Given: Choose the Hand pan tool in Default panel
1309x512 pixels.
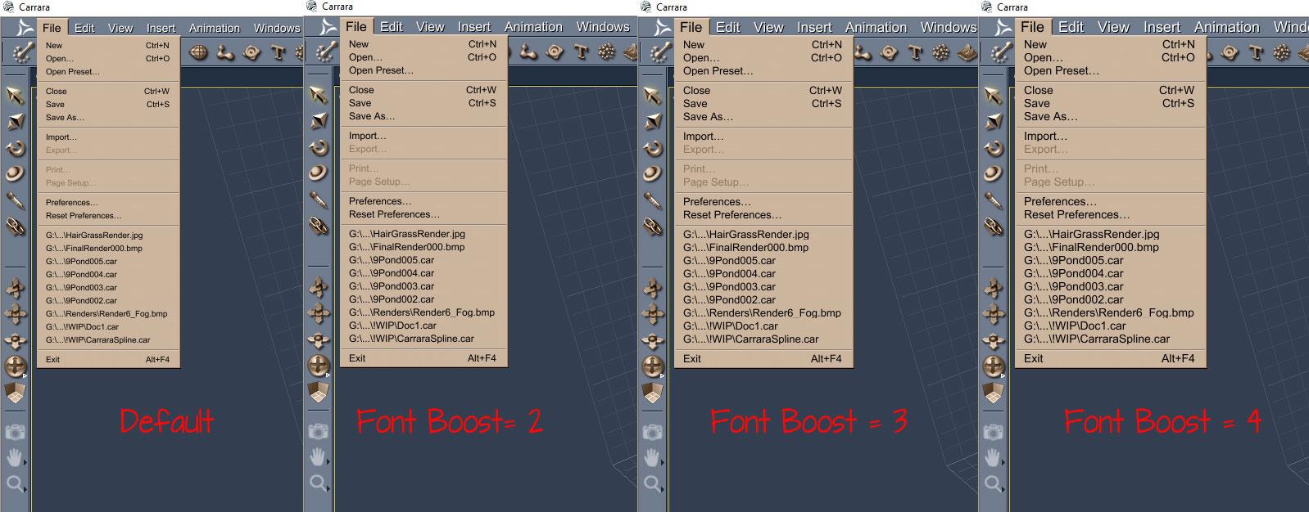Looking at the screenshot, I should 16,457.
